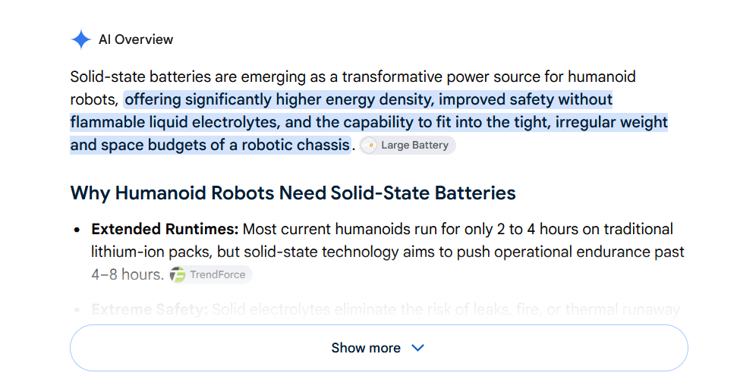Open the Large Battery source chip
The height and width of the screenshot is (379, 737).
point(408,145)
